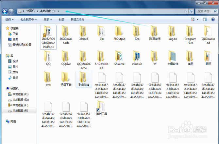Image resolution: width=219 pixels, height=144 pixels.
Task: Click the refresh button beside address bar
Action: point(191,11)
